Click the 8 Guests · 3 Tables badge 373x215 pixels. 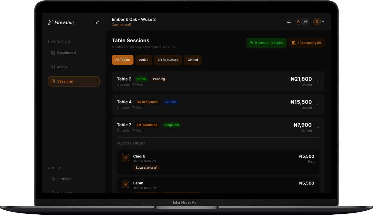(266, 43)
